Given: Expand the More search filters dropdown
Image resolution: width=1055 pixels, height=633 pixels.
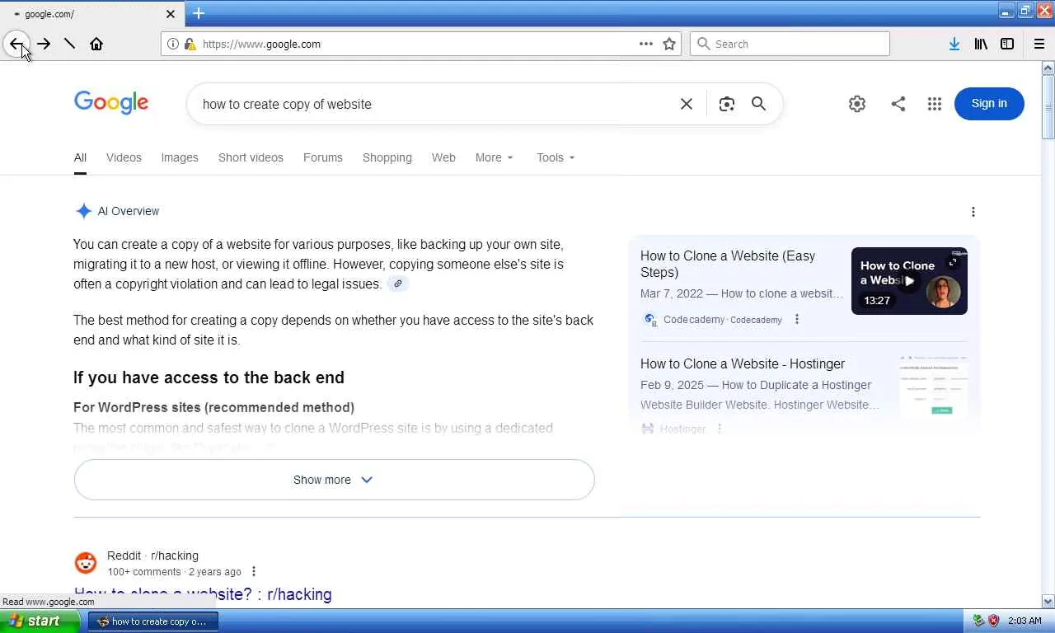Looking at the screenshot, I should pos(495,157).
